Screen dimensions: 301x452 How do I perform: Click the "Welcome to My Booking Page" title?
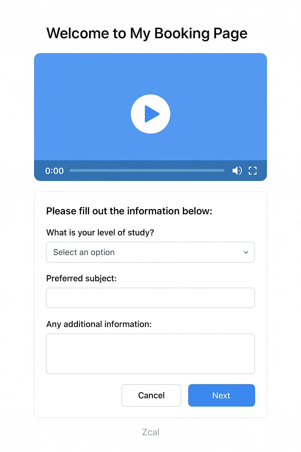[147, 33]
